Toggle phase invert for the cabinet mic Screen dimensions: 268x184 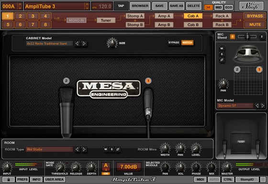click(x=222, y=60)
